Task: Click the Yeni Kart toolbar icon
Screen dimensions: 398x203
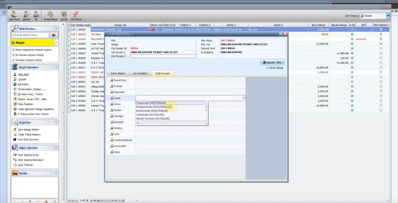Action: pos(14,16)
